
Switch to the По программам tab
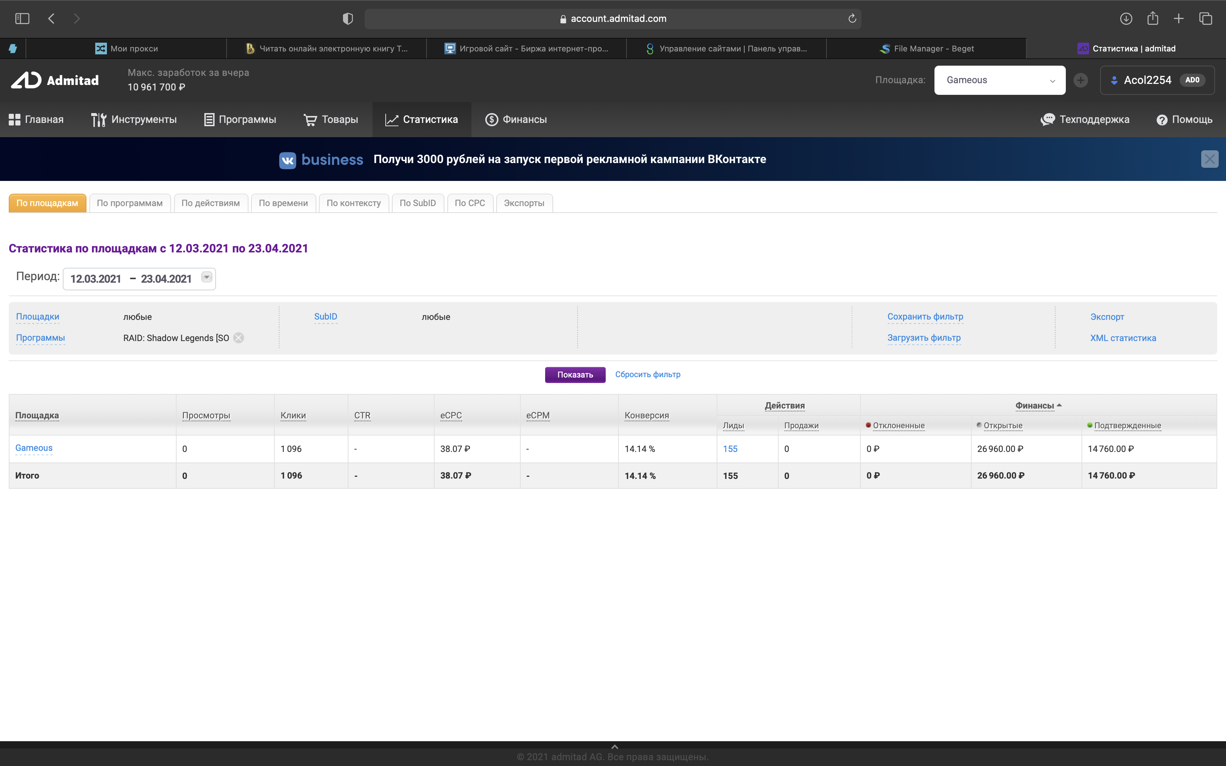130,203
